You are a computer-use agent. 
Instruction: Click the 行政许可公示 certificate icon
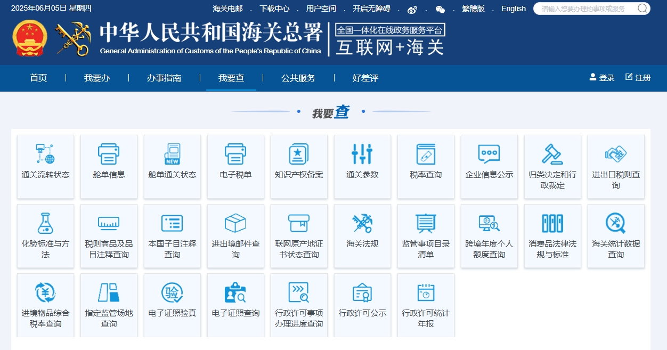coord(362,292)
